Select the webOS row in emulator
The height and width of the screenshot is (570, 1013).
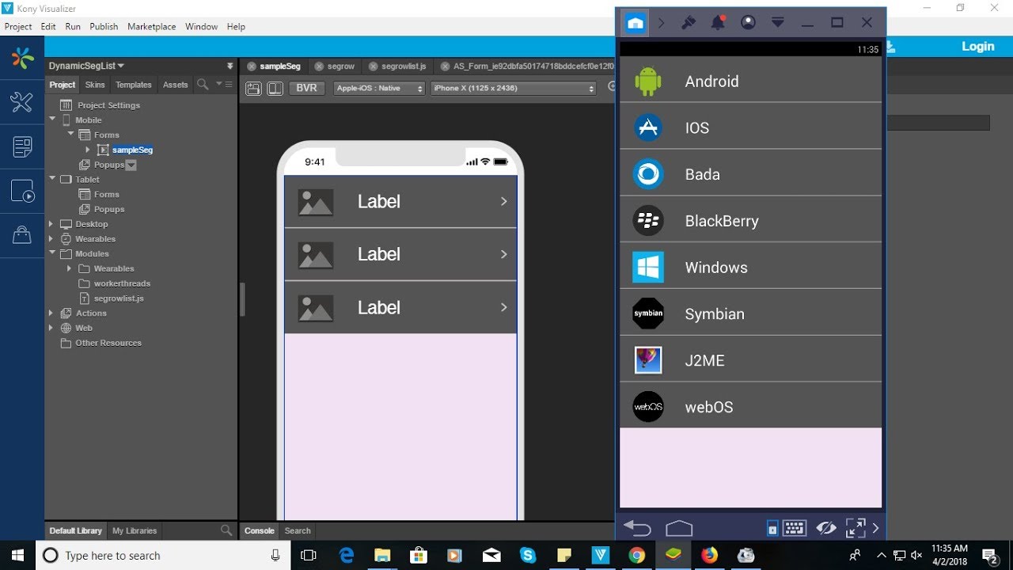[x=750, y=407]
